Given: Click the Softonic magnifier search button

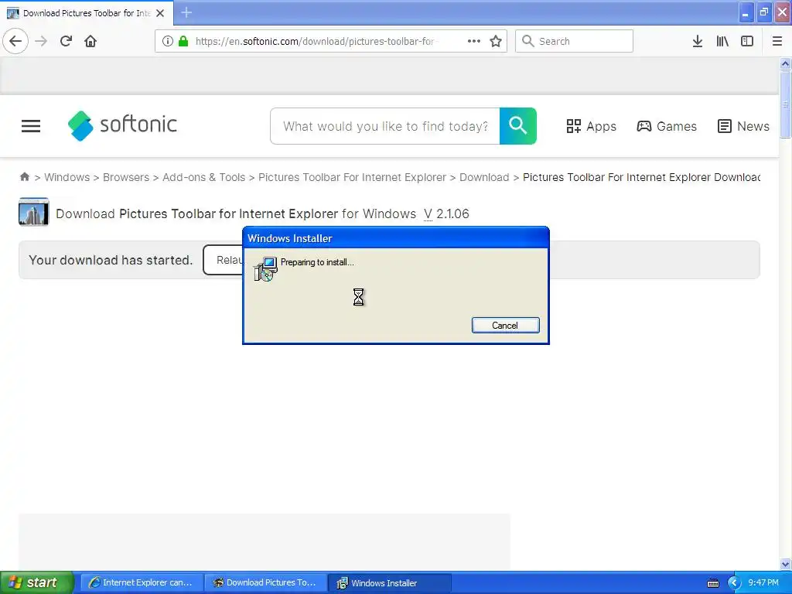Looking at the screenshot, I should [x=517, y=126].
